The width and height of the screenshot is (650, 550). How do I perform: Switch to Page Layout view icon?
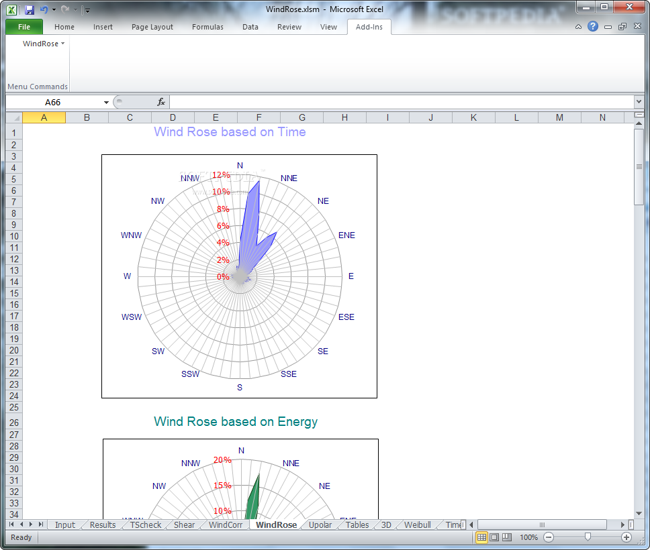494,537
